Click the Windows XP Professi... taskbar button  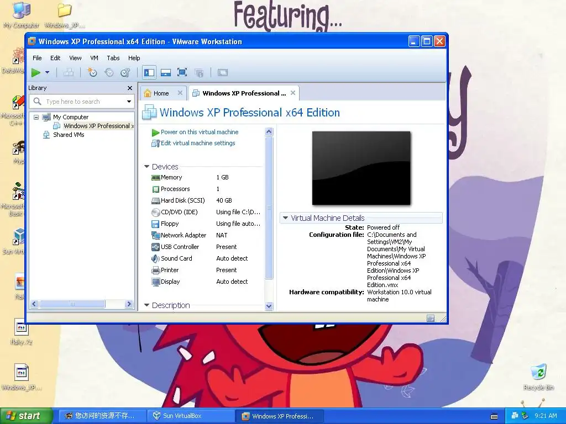point(279,416)
